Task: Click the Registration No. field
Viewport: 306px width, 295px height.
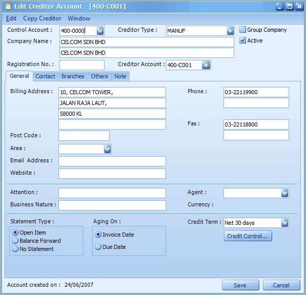Action: pyautogui.click(x=82, y=65)
